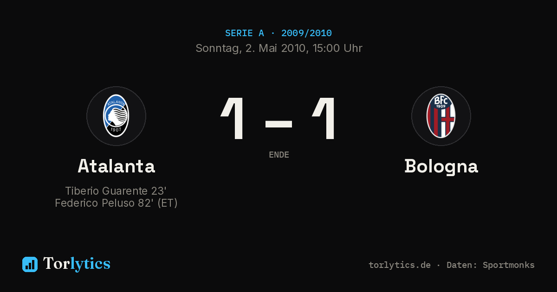Select the Atalanta team name
This screenshot has height=292, width=557.
click(116, 166)
